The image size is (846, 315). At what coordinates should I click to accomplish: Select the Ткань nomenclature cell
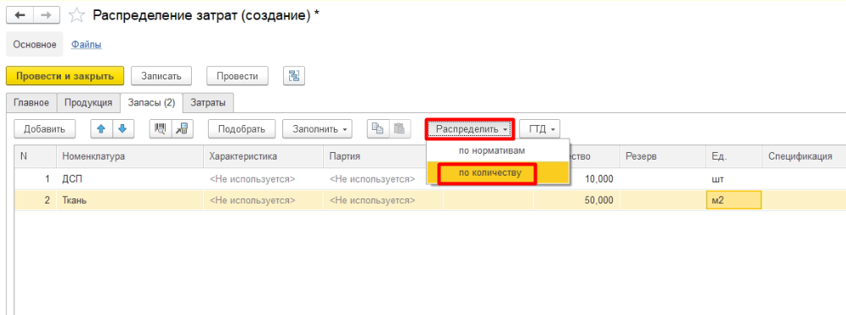coord(129,200)
